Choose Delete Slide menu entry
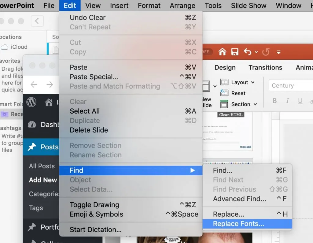Screen dimensions: 313x243 tap(131, 130)
